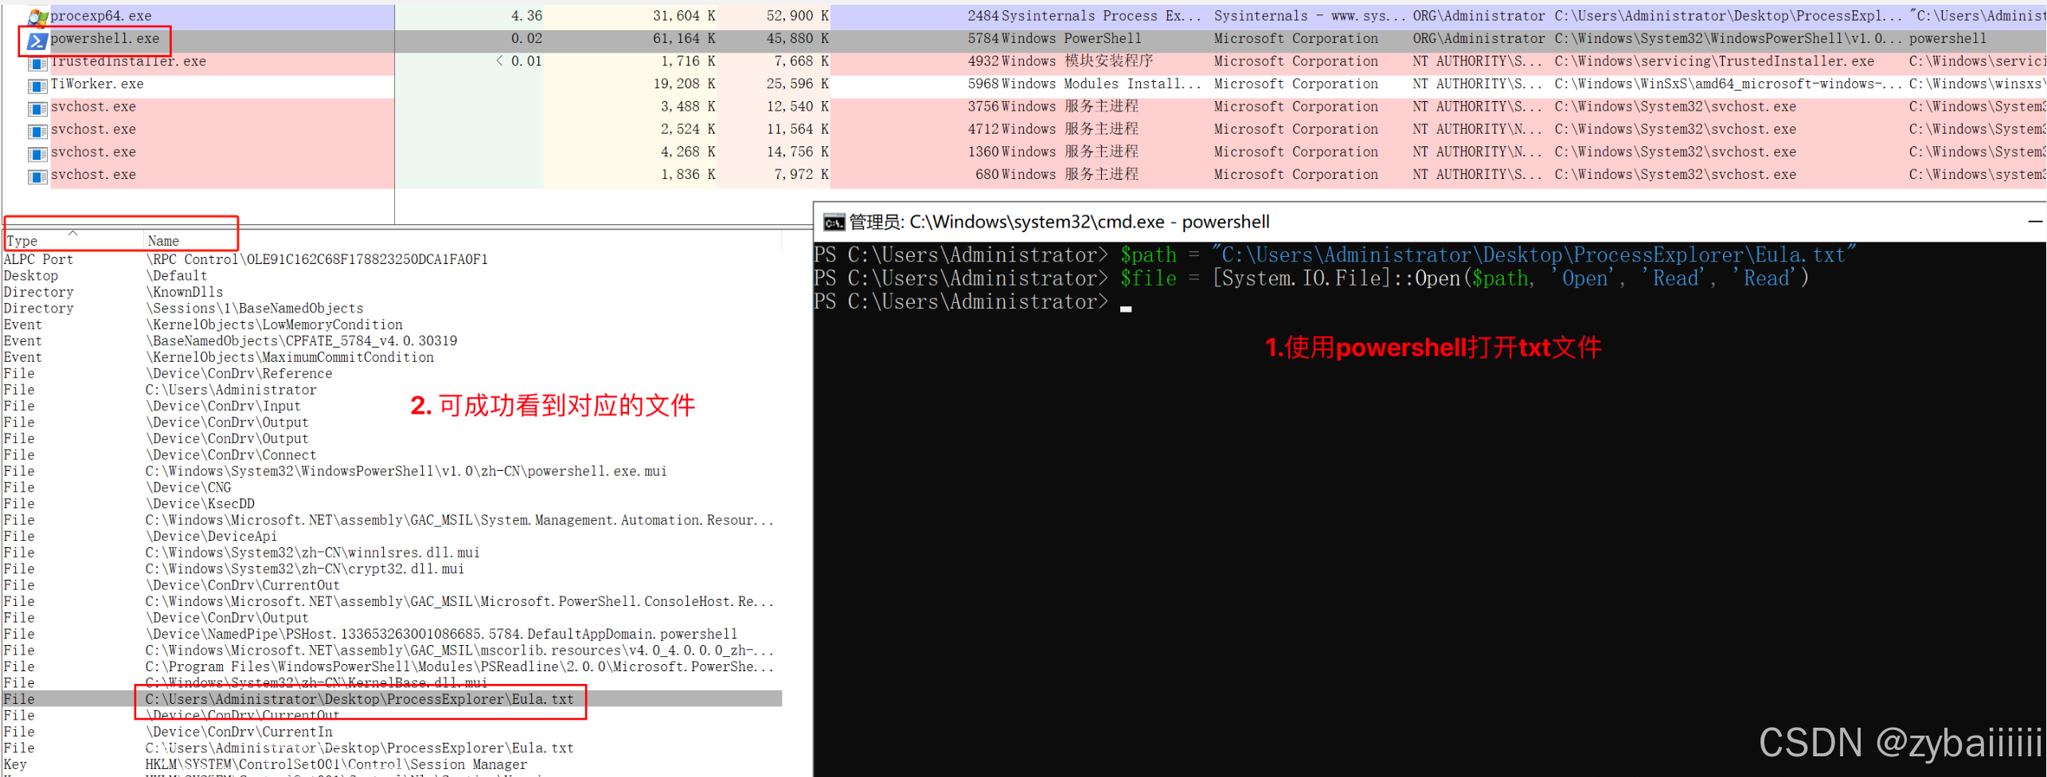The image size is (2047, 777).
Task: Click the PowerShell prompt cursor line
Action: click(972, 302)
